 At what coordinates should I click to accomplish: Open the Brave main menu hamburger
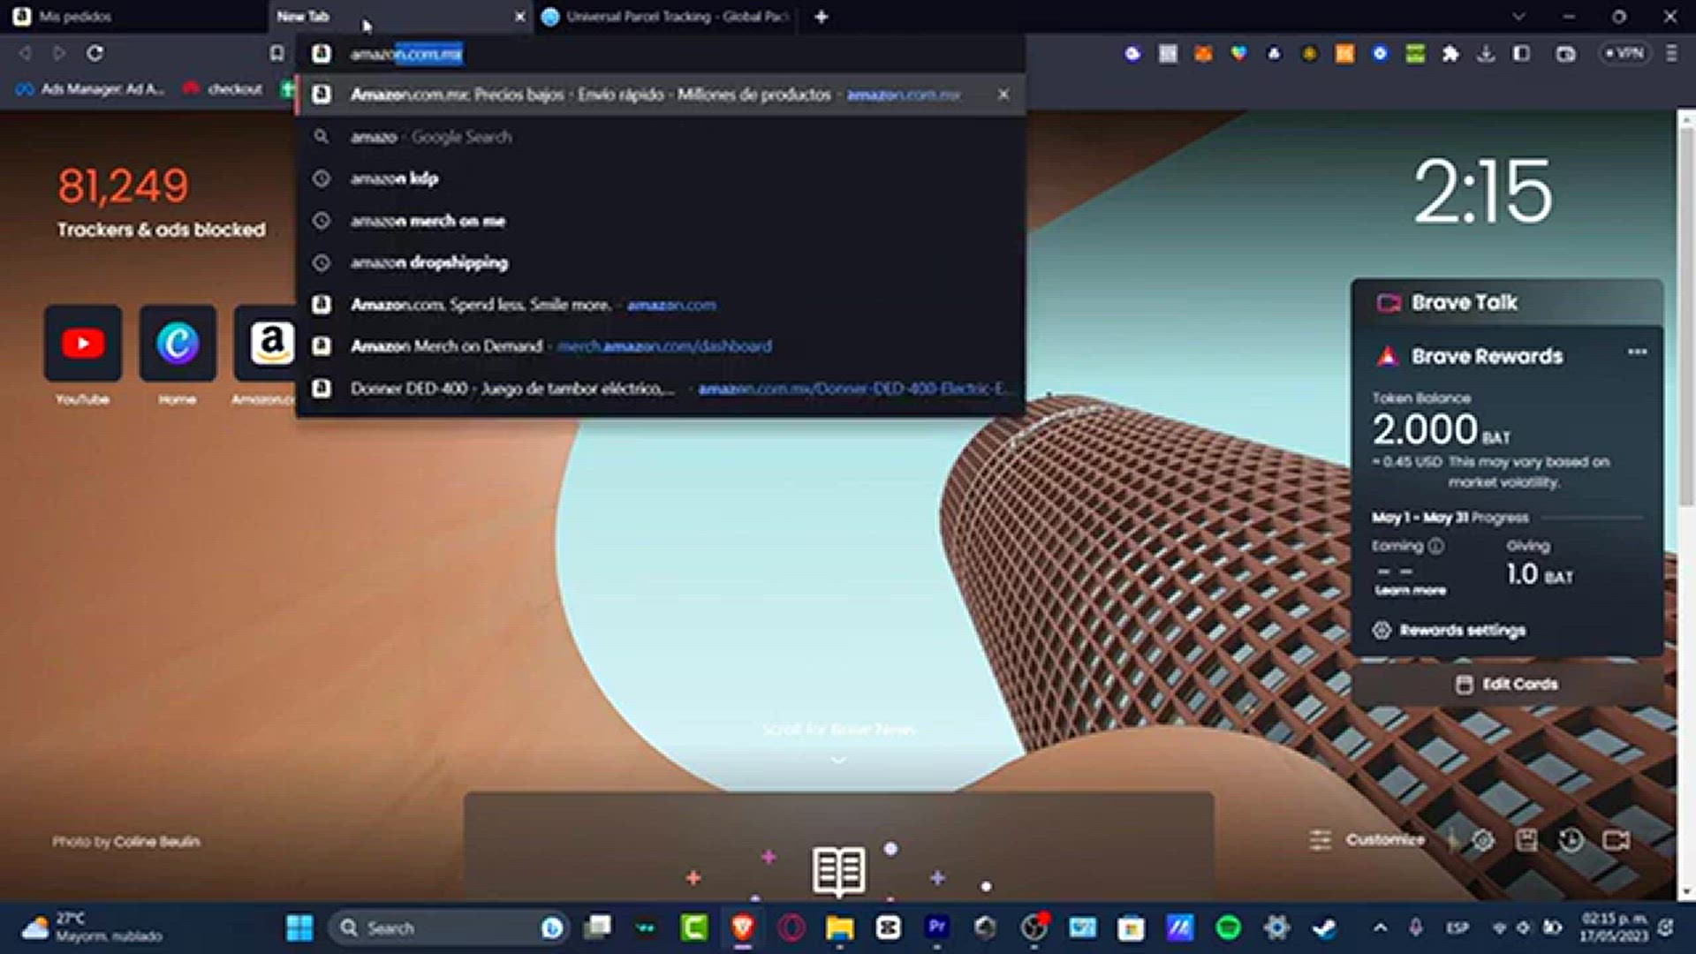pyautogui.click(x=1671, y=54)
